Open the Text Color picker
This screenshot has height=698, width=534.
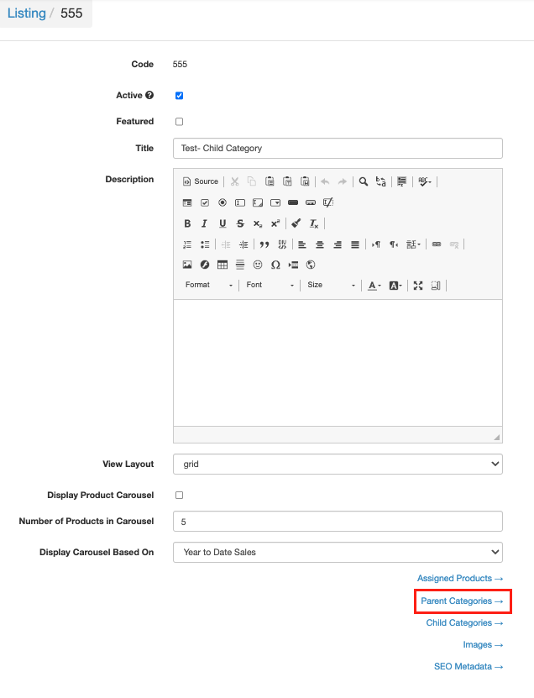tap(374, 286)
